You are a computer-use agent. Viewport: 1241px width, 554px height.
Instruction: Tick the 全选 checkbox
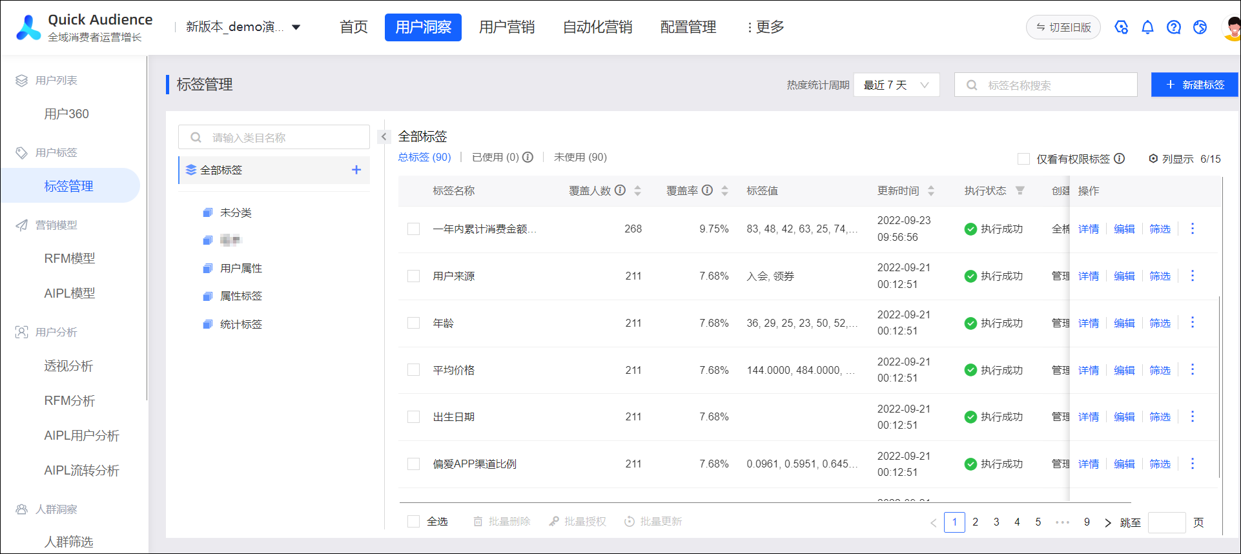tap(414, 522)
